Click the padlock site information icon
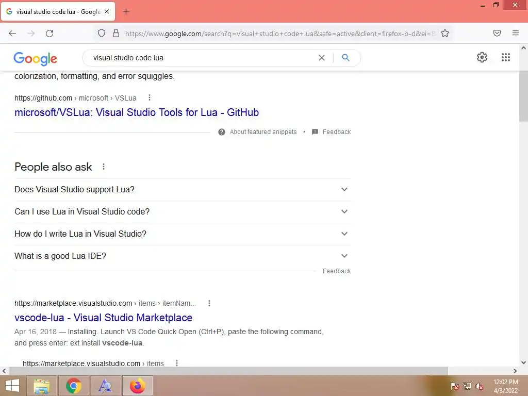This screenshot has height=396, width=528. tap(116, 33)
